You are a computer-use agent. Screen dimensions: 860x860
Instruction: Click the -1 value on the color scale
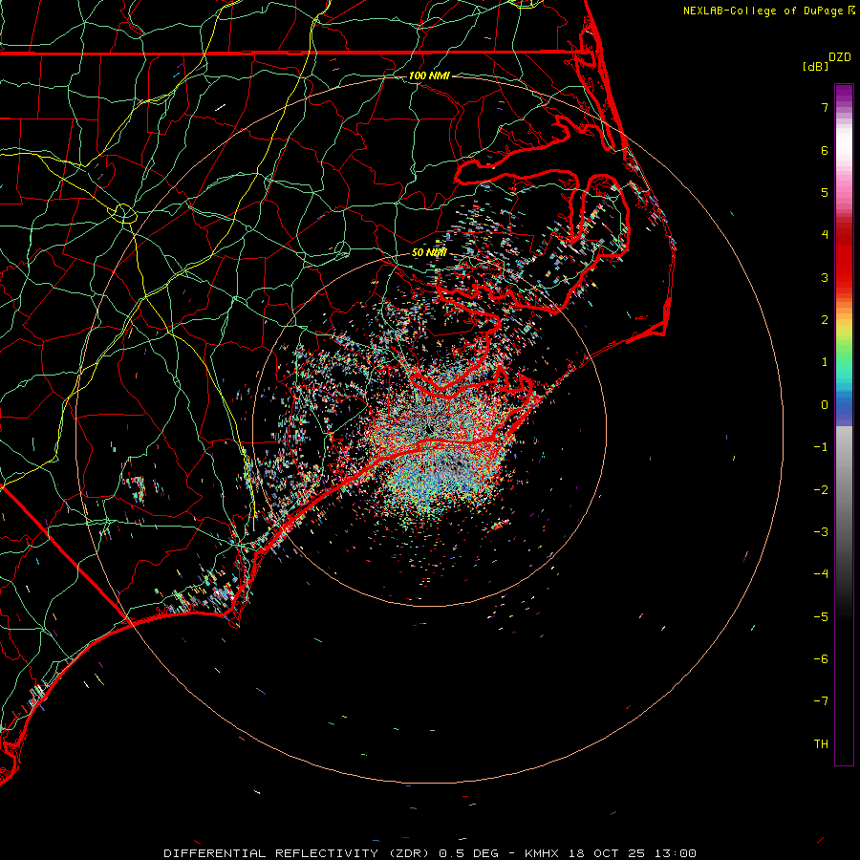coord(821,447)
